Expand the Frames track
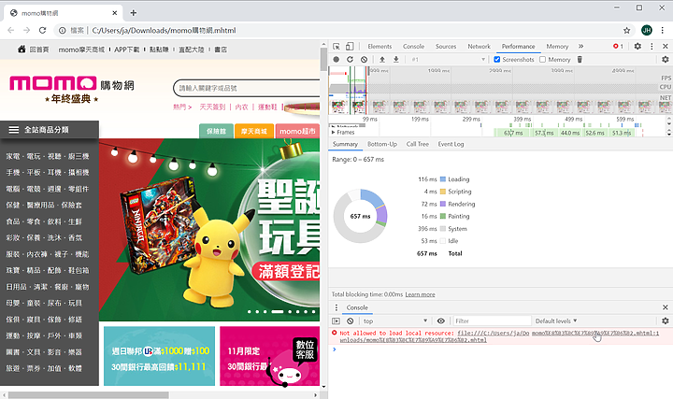 click(x=334, y=132)
